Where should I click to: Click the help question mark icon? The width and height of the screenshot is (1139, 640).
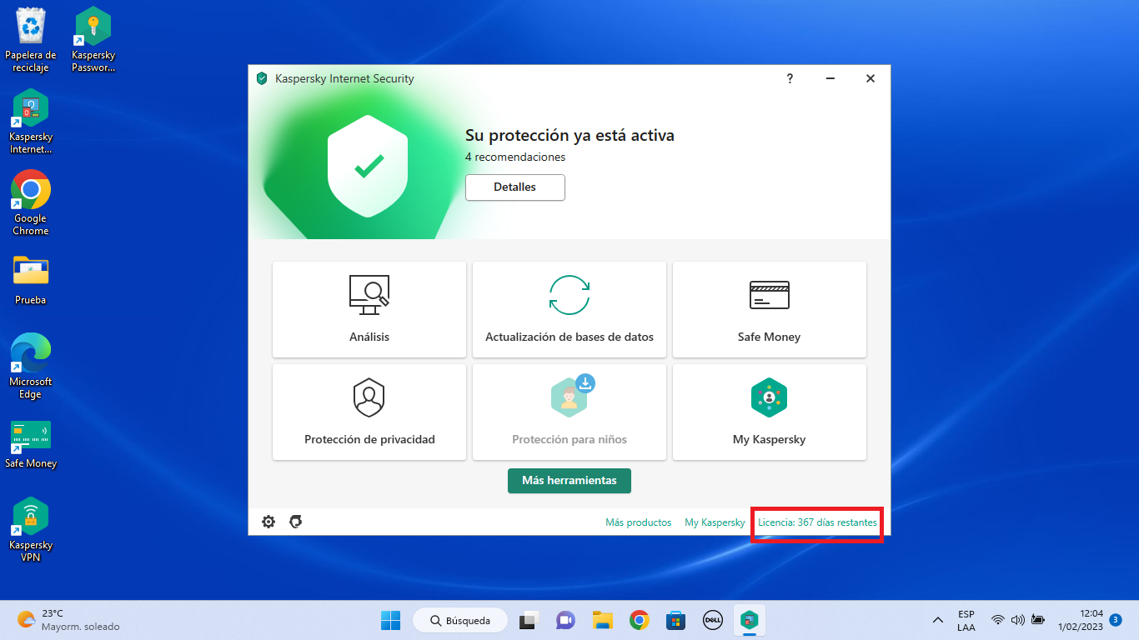pyautogui.click(x=790, y=78)
